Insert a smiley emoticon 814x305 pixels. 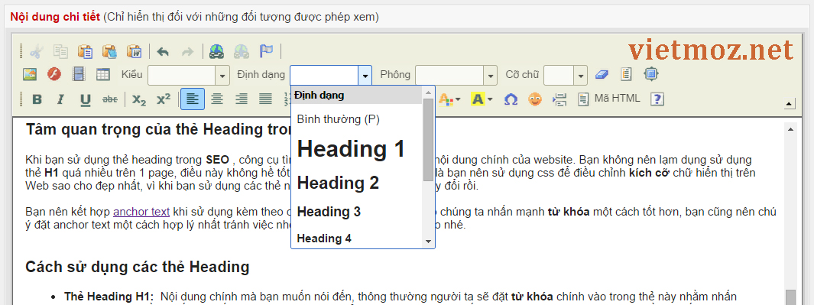click(x=535, y=99)
